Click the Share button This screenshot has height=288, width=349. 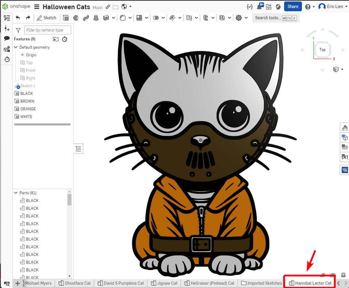[293, 6]
